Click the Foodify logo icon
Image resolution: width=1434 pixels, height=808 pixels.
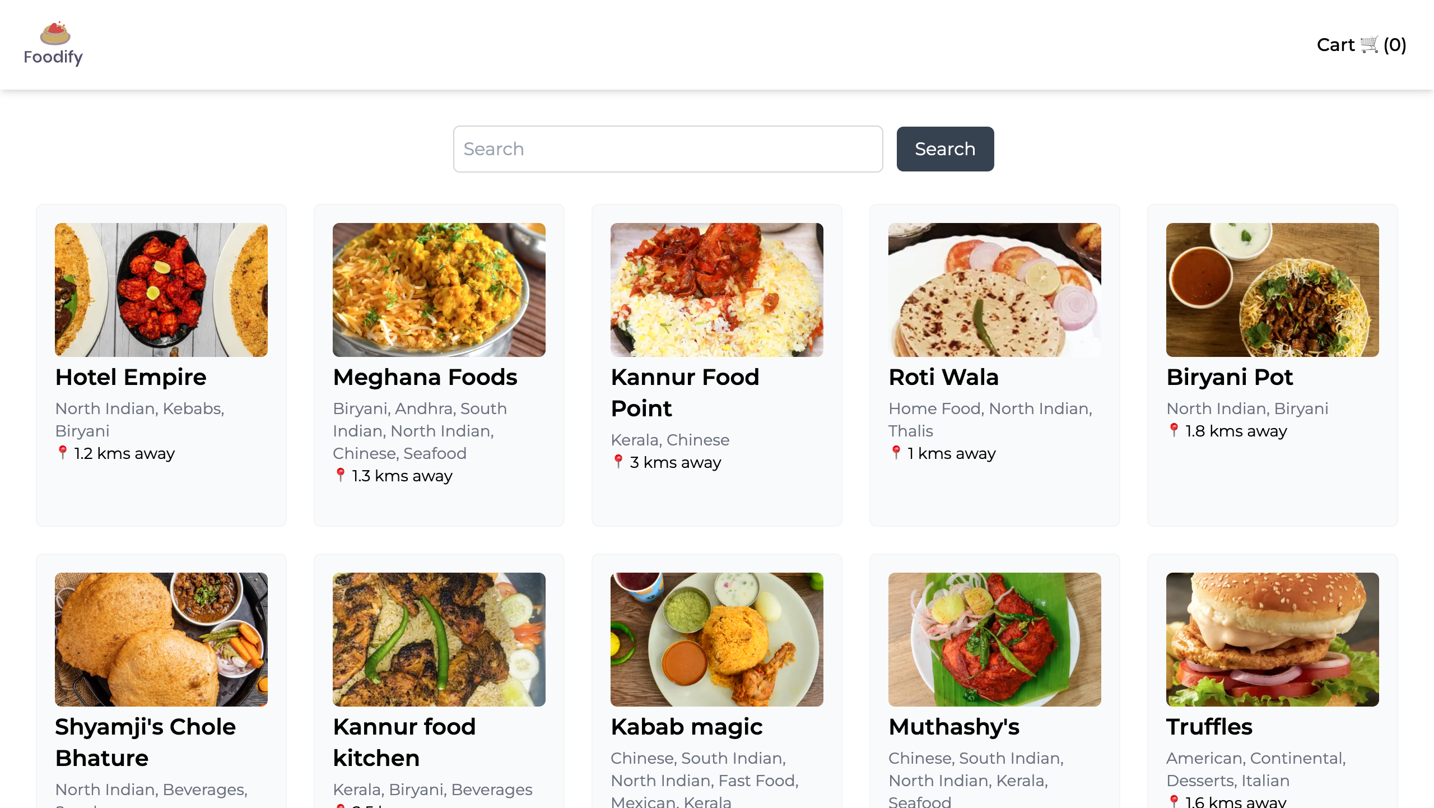click(x=54, y=35)
